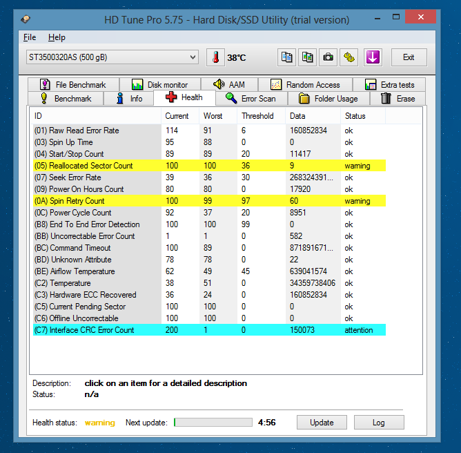
Task: Select the (BB) Uncorrectable Error Count row
Action: click(209, 236)
